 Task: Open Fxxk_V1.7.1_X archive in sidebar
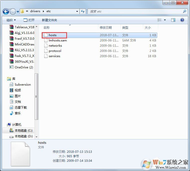(22, 56)
